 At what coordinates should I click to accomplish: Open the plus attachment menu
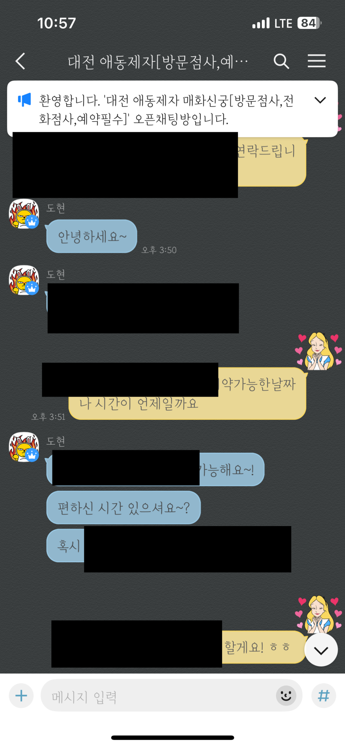pos(21,696)
